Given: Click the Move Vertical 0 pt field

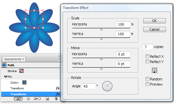Looking at the screenshot, I should tap(123, 64).
